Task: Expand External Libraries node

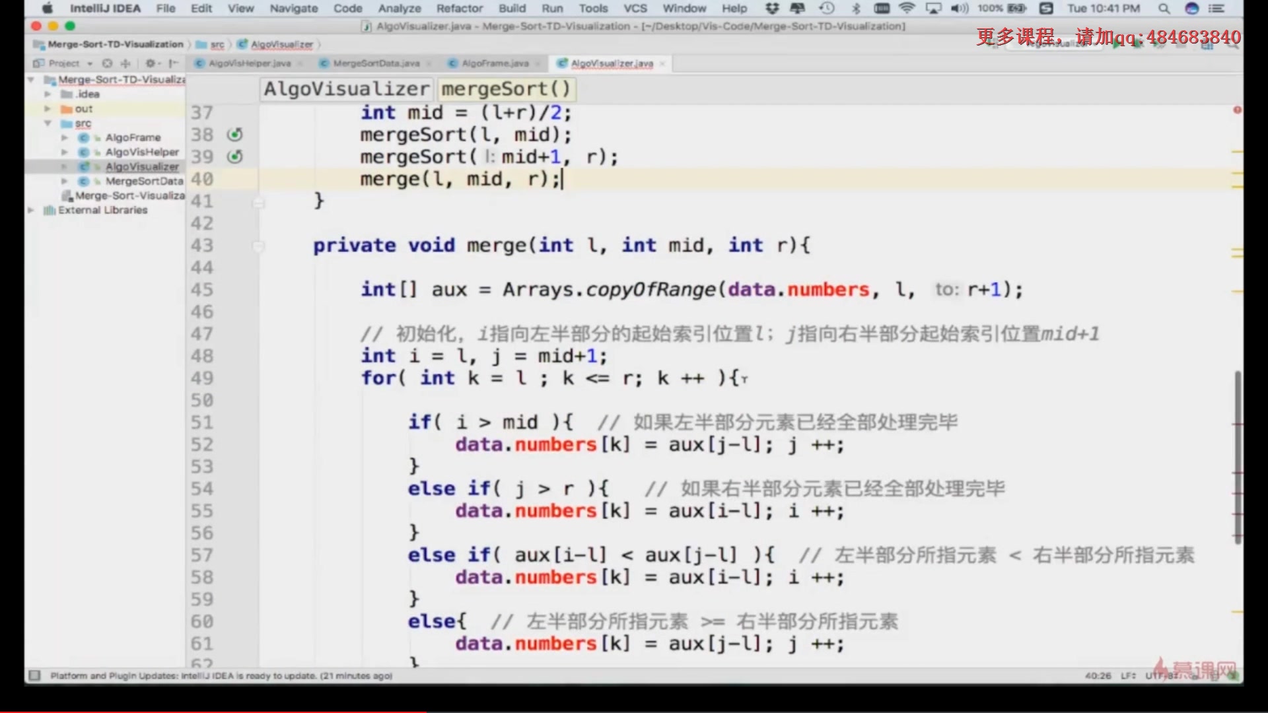Action: (30, 210)
